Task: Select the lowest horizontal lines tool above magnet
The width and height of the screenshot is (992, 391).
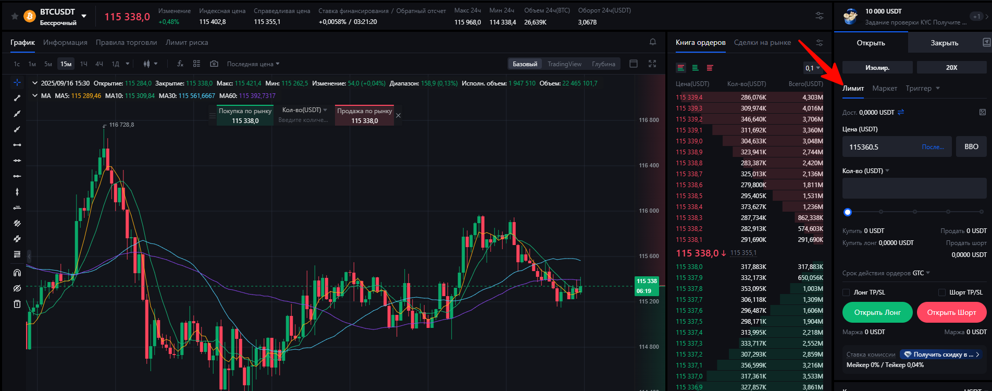Action: click(17, 254)
